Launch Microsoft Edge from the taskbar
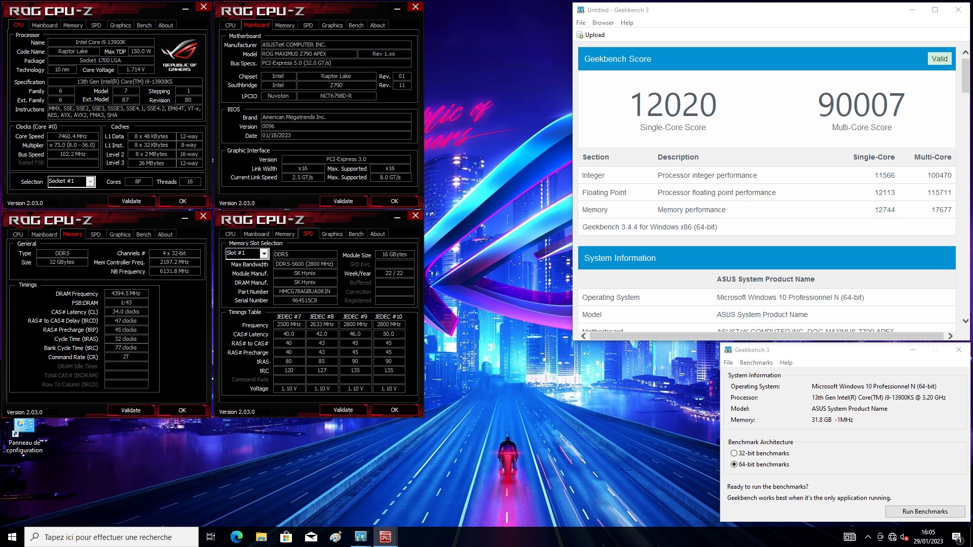This screenshot has width=973, height=547. pyautogui.click(x=236, y=537)
